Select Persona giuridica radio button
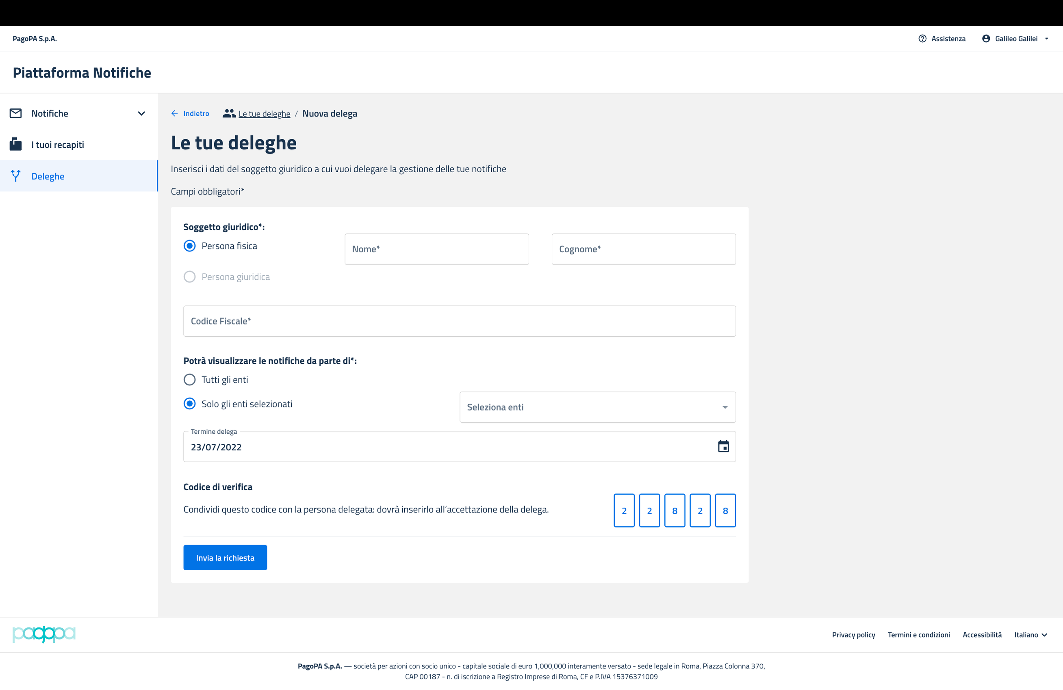Screen dimensions: 1063x690 190,277
